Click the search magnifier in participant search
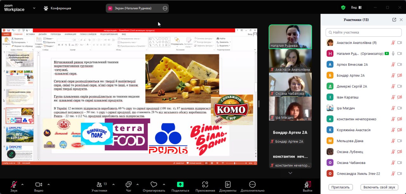The height and width of the screenshot is (194, 406). 330,32
